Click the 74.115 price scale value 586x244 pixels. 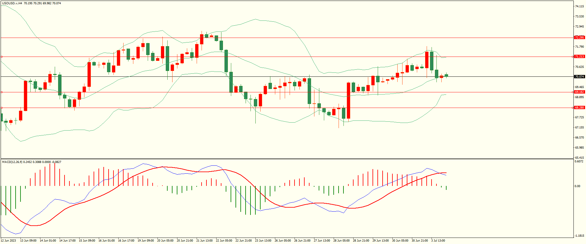coord(579,6)
